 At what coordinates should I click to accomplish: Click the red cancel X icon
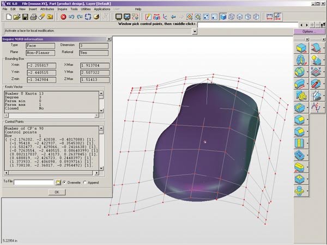pyautogui.click(x=63, y=17)
